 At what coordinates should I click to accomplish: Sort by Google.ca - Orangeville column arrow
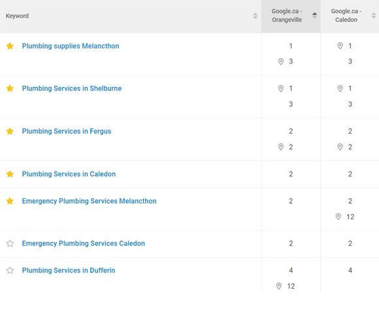[x=314, y=15]
